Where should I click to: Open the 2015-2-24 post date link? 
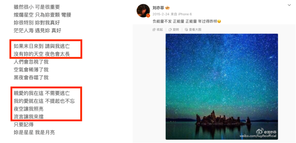point(161,14)
